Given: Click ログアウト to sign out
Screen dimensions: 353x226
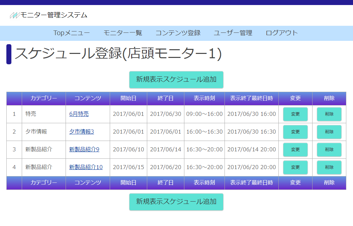Looking at the screenshot, I should [282, 33].
